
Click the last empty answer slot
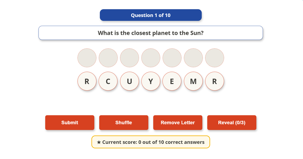coord(214,58)
